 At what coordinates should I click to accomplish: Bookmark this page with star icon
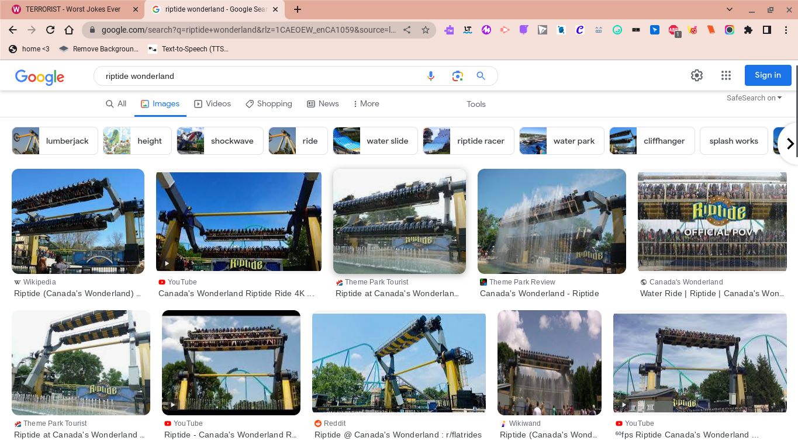click(x=426, y=30)
